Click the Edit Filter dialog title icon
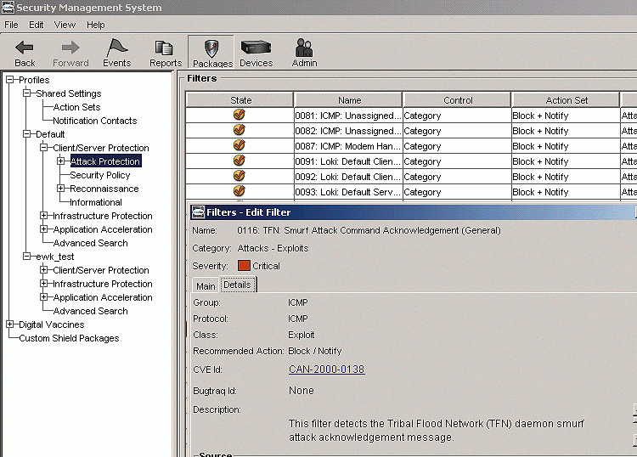The height and width of the screenshot is (457, 637). click(x=198, y=212)
